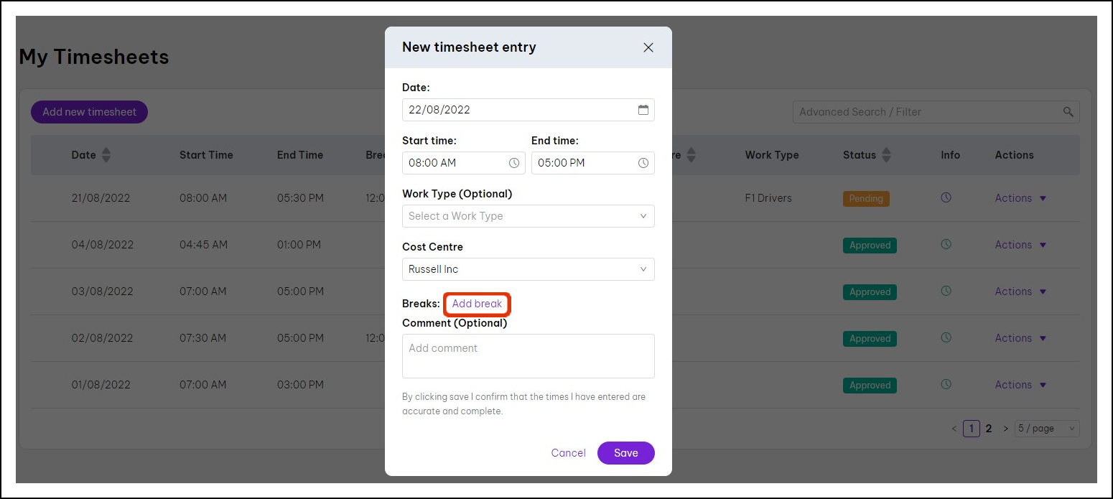Click the Start time clock icon

(514, 163)
